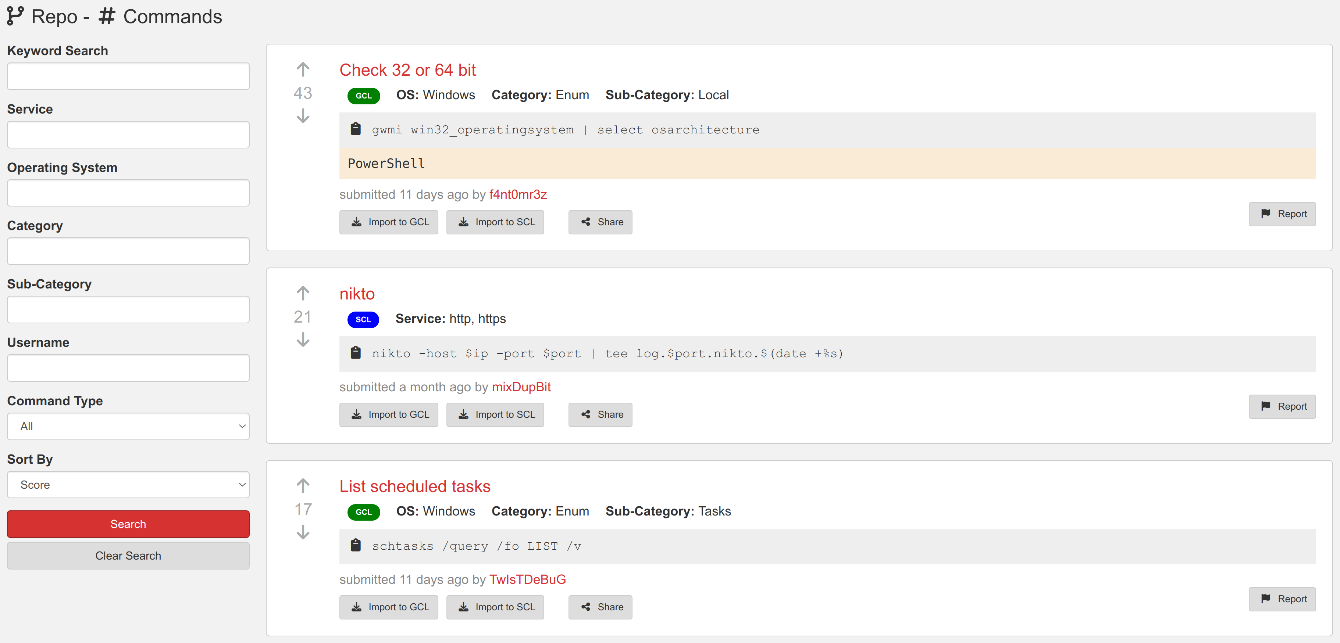This screenshot has height=643, width=1340.
Task: Copy the nikto command via clipboard icon
Action: [356, 353]
